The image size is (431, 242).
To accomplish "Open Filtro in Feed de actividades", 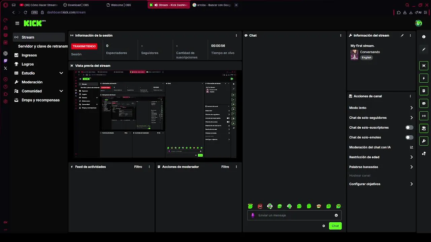I will click(x=138, y=167).
